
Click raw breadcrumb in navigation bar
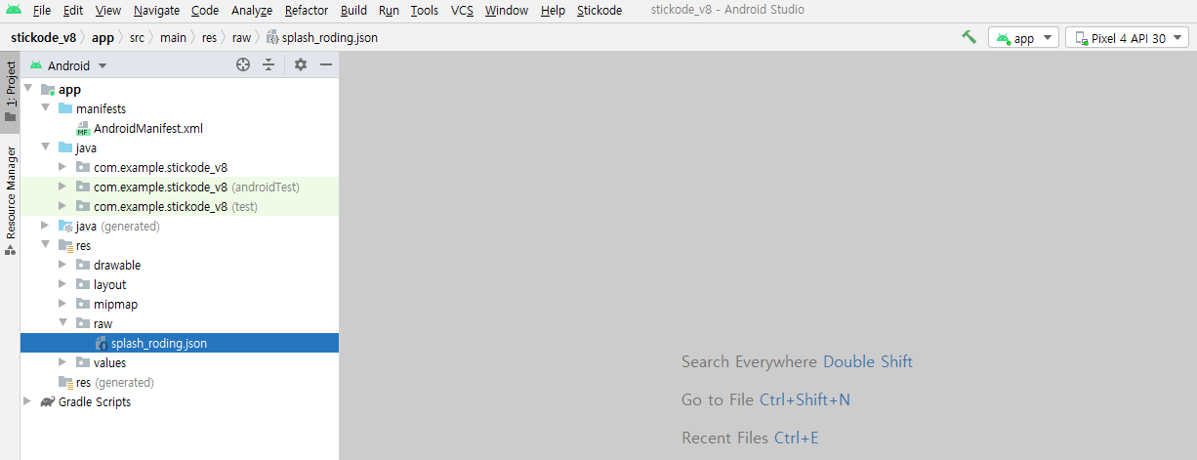(x=241, y=38)
